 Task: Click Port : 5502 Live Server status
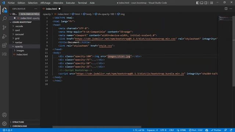click(196, 130)
